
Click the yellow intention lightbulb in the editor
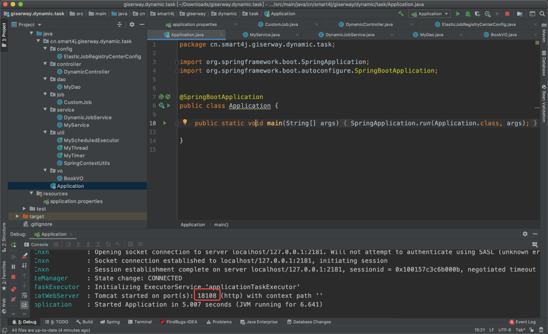point(185,122)
